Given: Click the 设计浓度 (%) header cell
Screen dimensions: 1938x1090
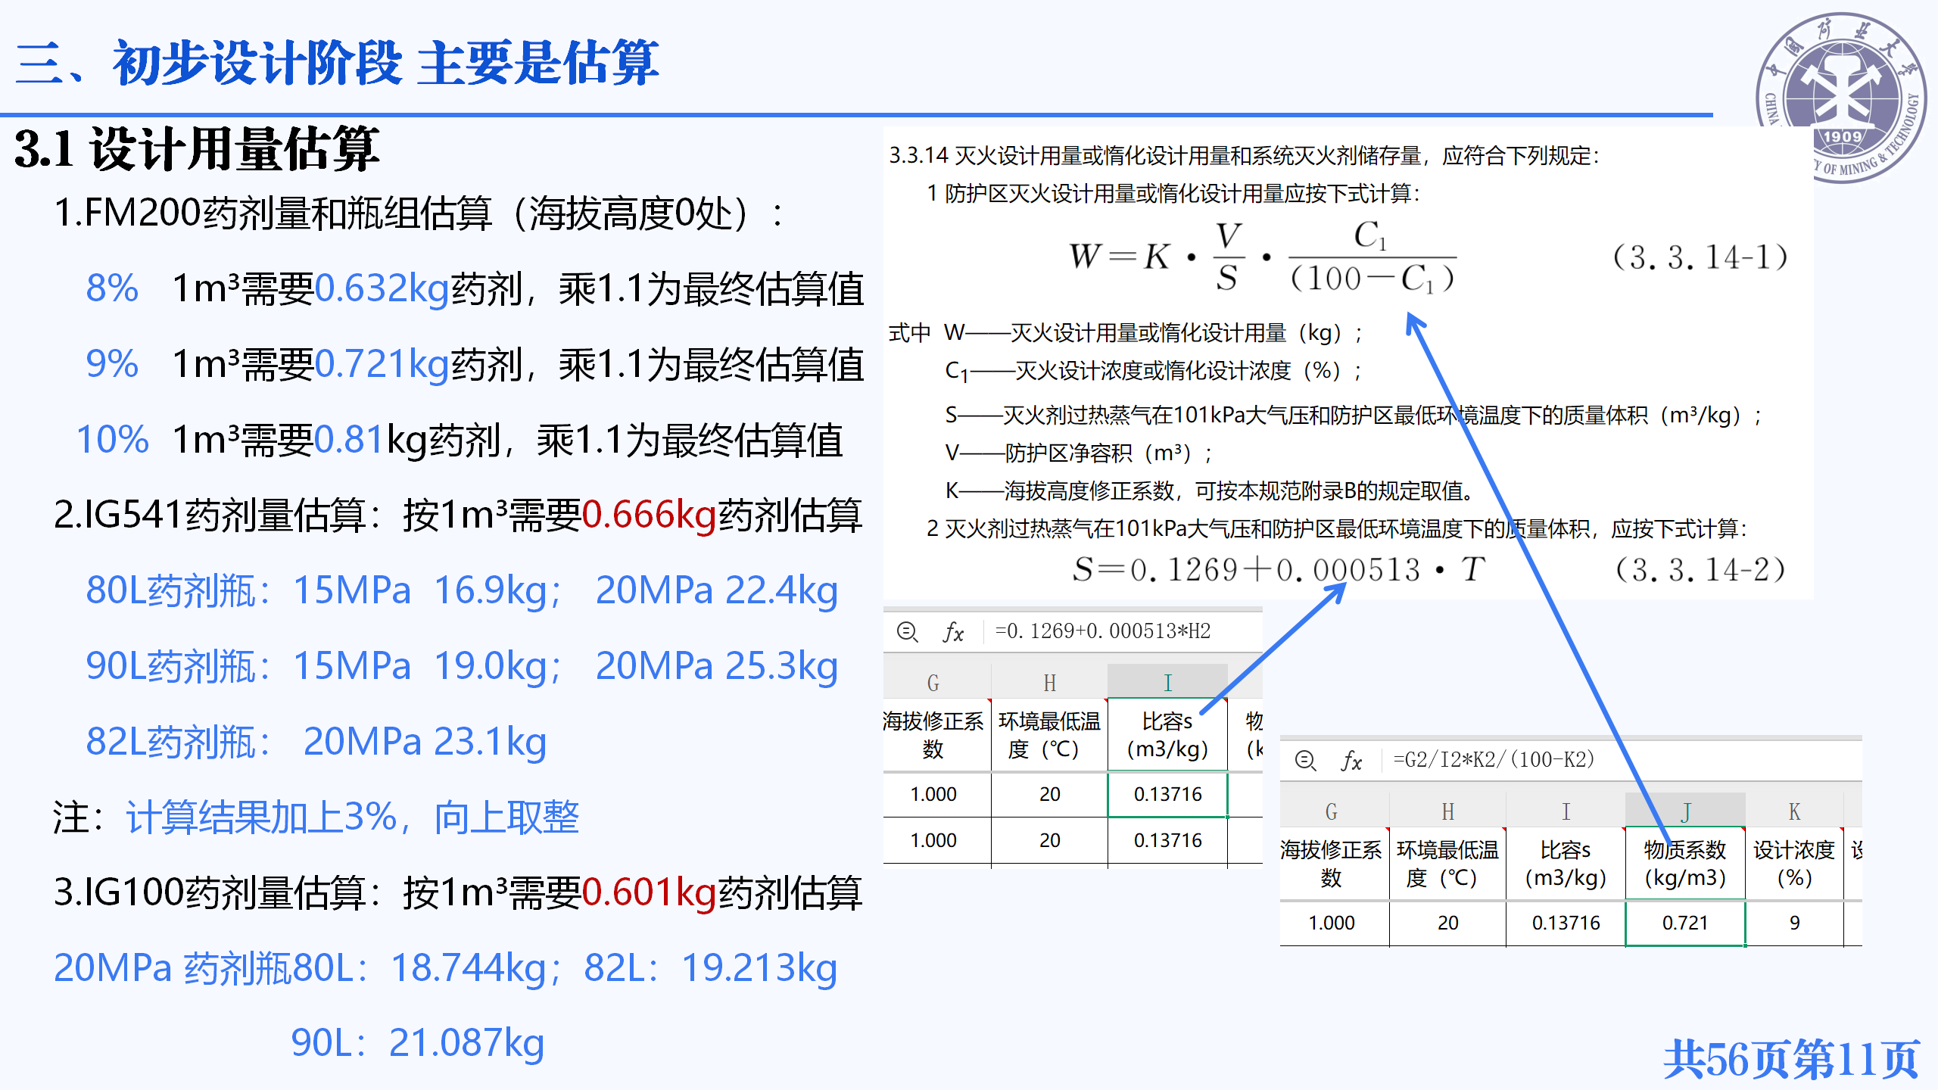Looking at the screenshot, I should click(x=1794, y=864).
